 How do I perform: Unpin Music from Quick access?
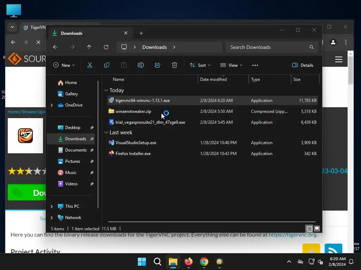click(92, 173)
